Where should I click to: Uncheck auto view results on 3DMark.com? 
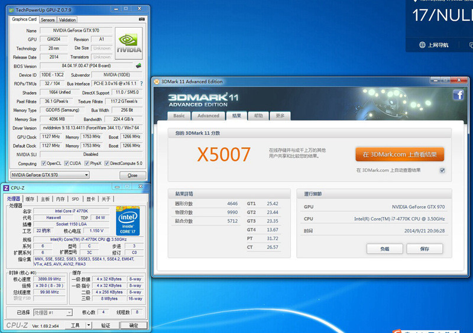[x=442, y=170]
